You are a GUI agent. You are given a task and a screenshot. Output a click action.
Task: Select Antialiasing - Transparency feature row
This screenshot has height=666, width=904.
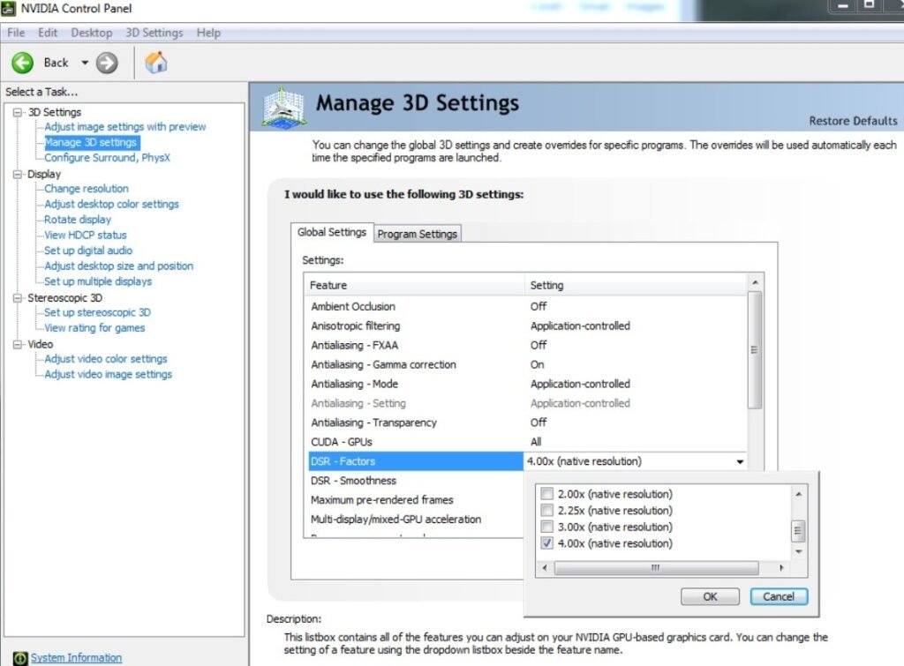pos(528,423)
